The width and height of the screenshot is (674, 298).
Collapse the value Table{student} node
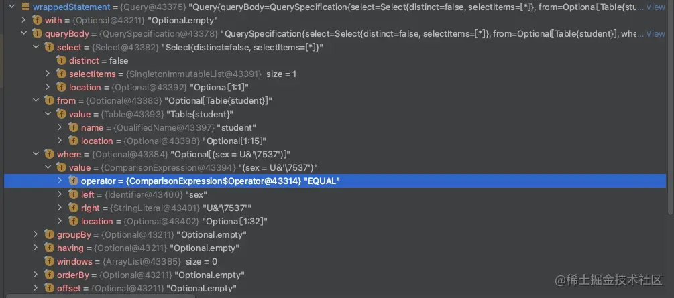(48, 115)
